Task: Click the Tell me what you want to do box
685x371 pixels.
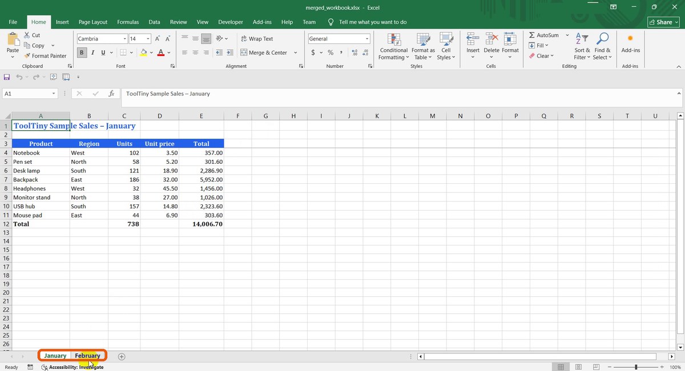Action: click(368, 22)
